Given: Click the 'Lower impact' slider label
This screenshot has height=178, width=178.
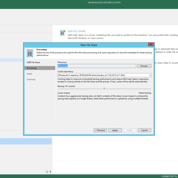Looking at the screenshot, I should pyautogui.click(x=64, y=93).
